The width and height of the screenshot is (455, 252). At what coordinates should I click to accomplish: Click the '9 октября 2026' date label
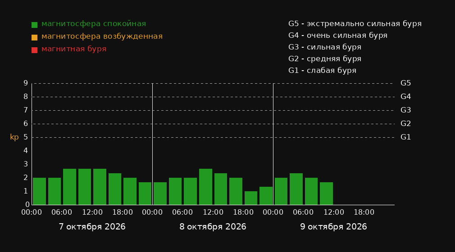tap(333, 227)
